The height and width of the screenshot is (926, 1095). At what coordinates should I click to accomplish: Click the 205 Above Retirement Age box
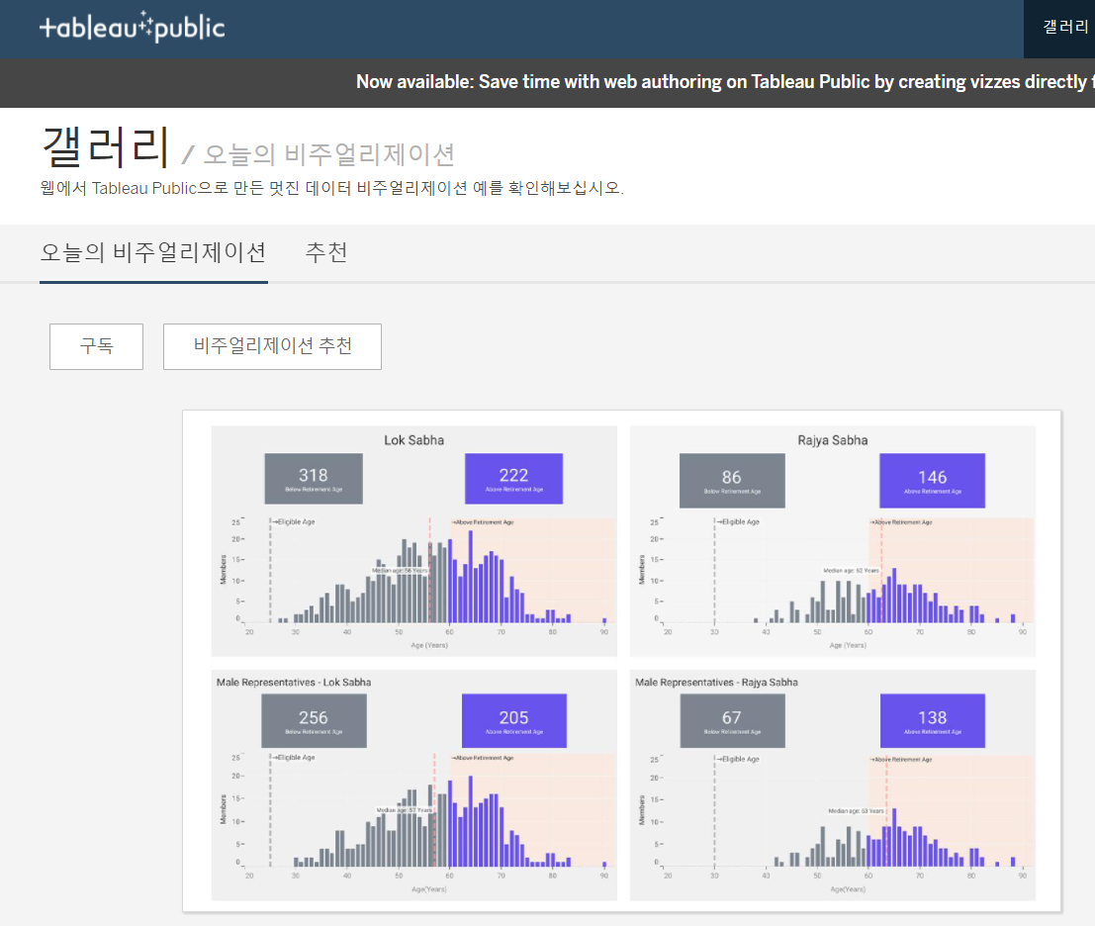[514, 720]
